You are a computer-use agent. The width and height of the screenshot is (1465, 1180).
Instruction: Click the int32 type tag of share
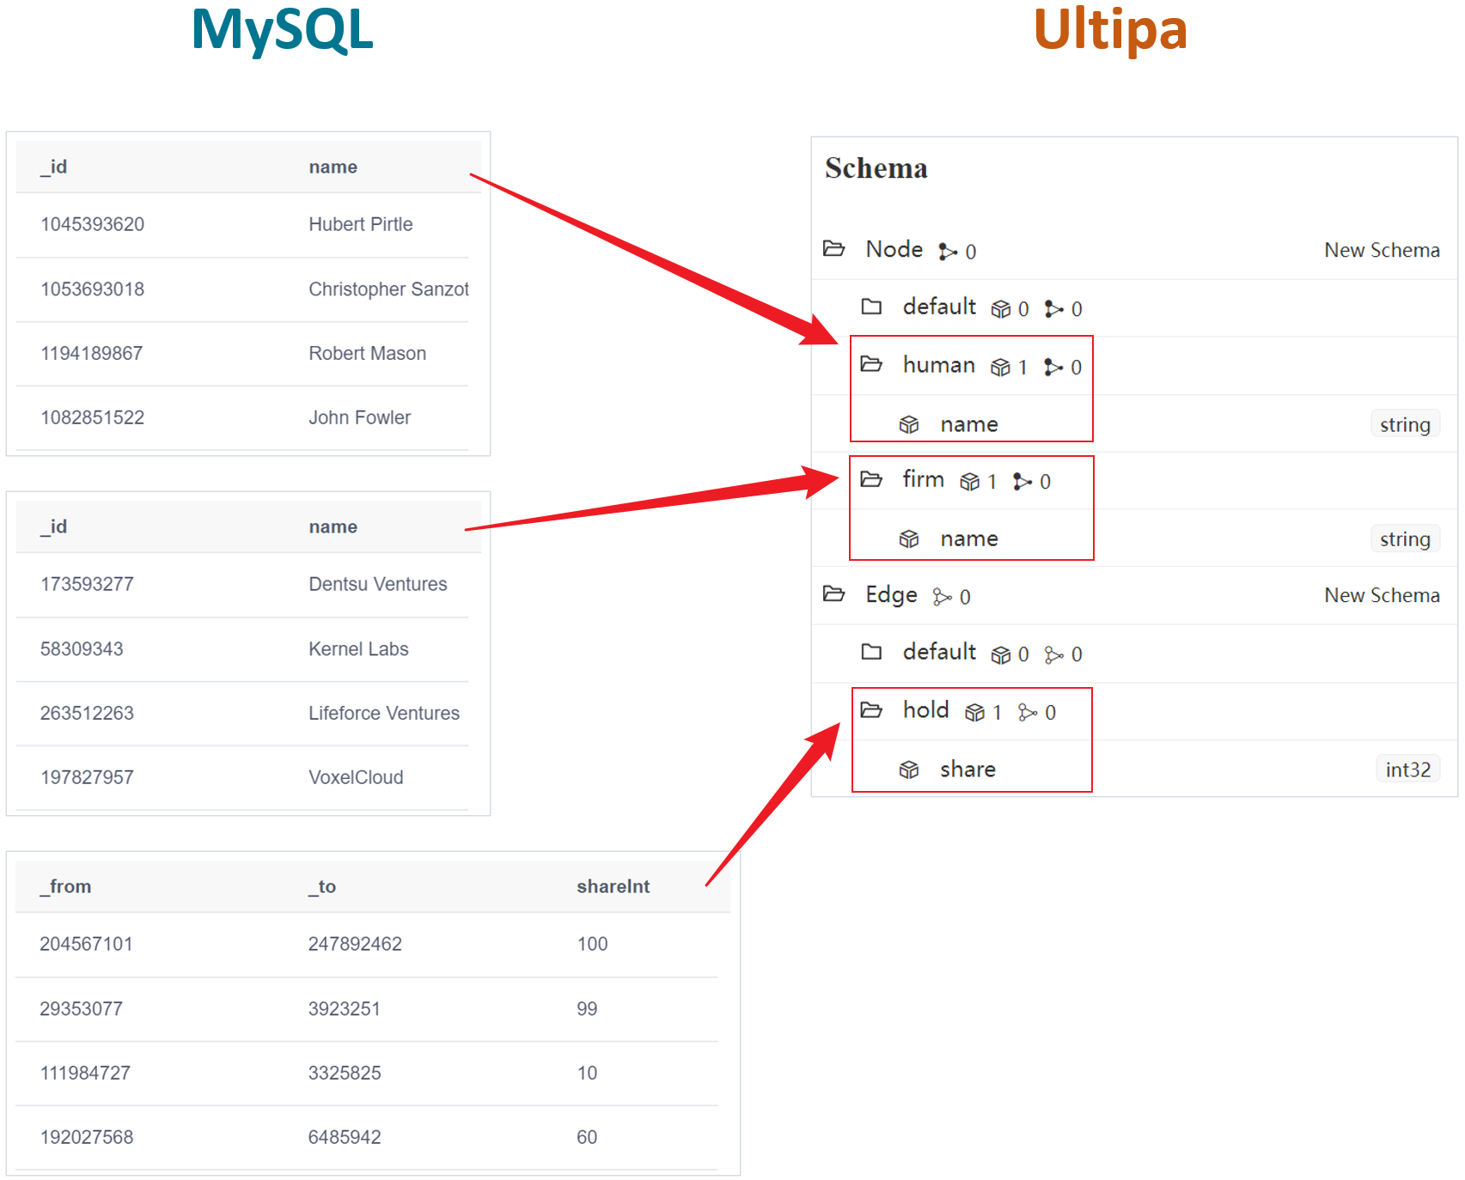pos(1407,769)
